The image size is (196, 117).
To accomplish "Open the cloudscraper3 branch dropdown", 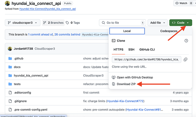I will coord(23,23).
